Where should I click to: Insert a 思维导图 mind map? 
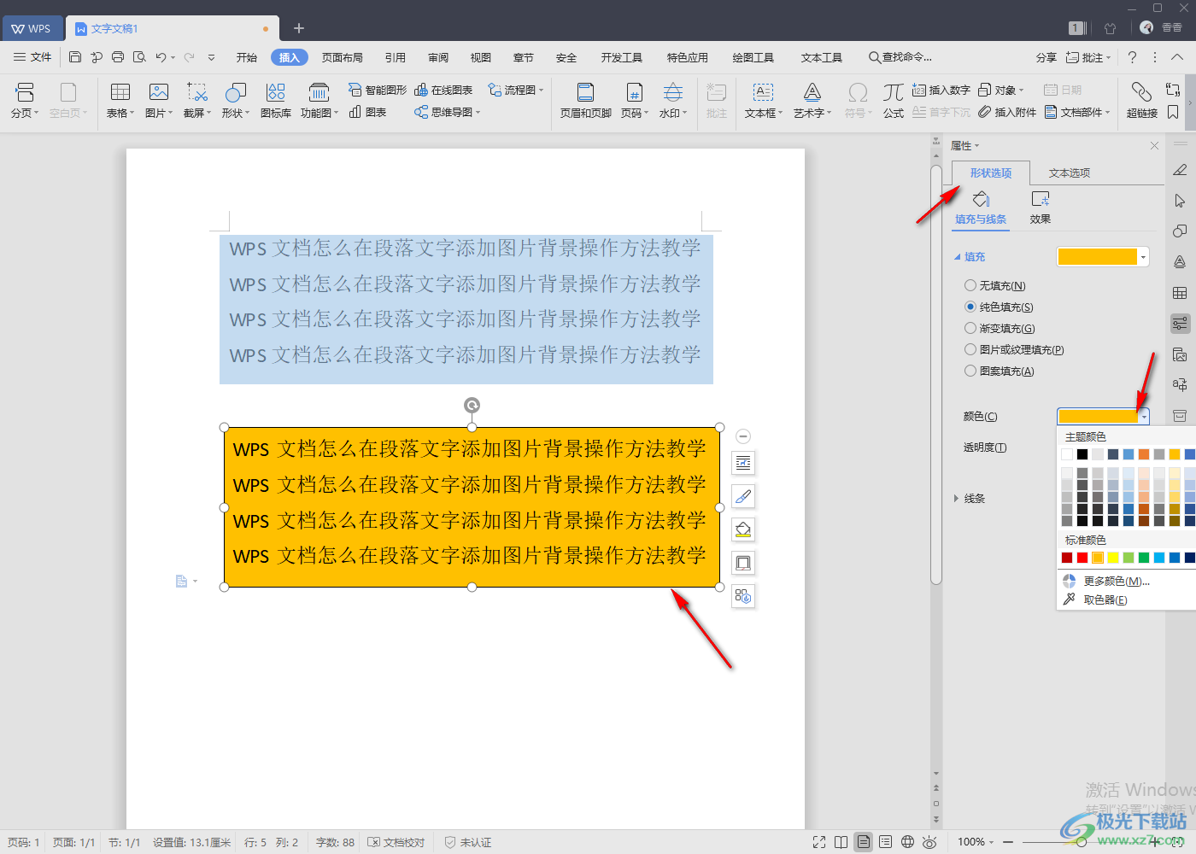click(x=448, y=112)
